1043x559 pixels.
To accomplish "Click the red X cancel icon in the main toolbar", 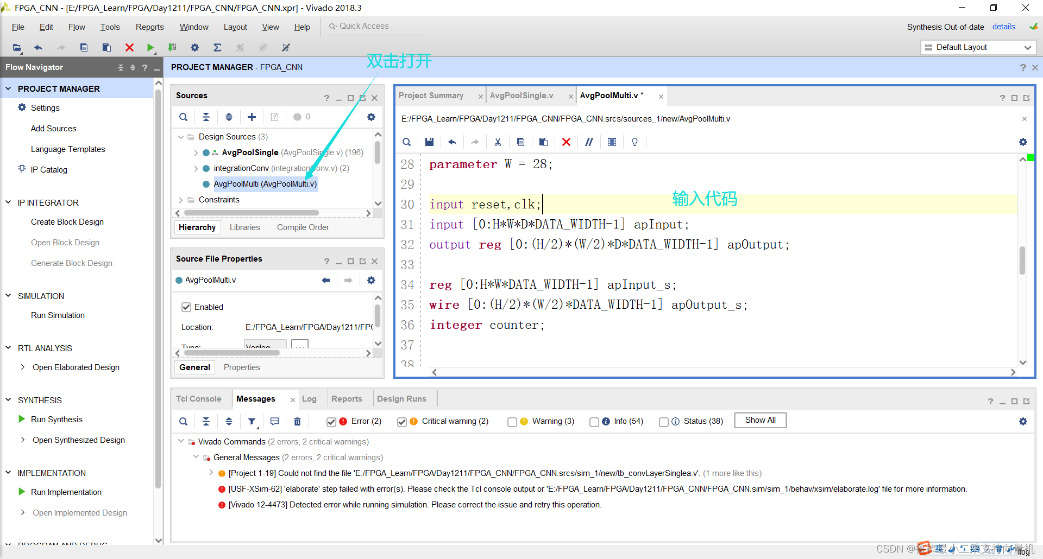I will pyautogui.click(x=129, y=48).
